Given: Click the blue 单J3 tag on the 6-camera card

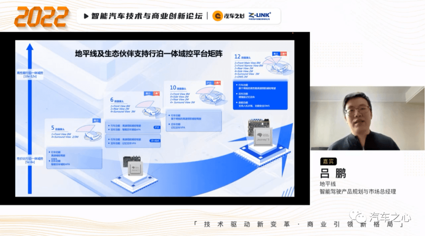Looking at the screenshot, I should click(148, 93).
